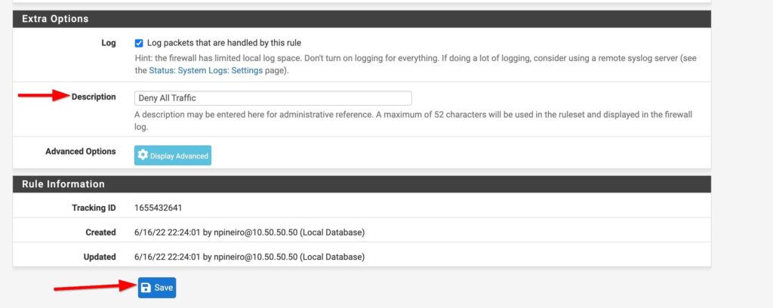Click the Log row label

coord(109,43)
